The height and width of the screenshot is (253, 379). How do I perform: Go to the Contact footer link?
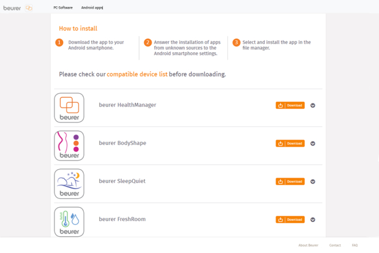pyautogui.click(x=335, y=245)
